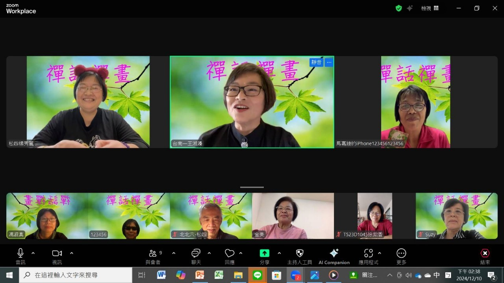504x283 pixels.
Task: Open host tools (主持人工具) shield icon
Action: (x=299, y=254)
